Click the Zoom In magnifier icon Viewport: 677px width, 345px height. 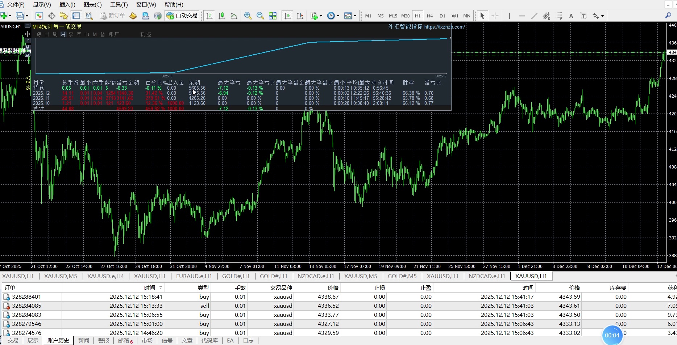tap(248, 16)
